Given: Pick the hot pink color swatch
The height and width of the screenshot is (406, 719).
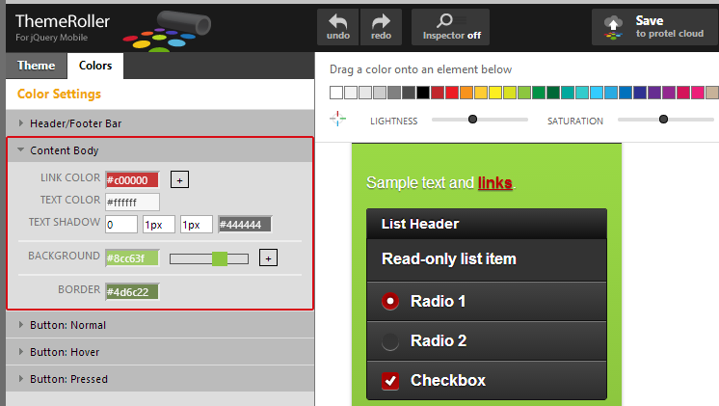Looking at the screenshot, I should point(698,93).
